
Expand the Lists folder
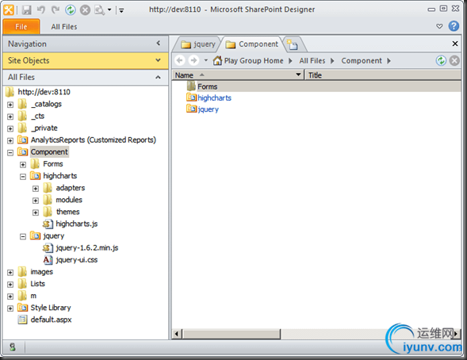tap(10, 285)
